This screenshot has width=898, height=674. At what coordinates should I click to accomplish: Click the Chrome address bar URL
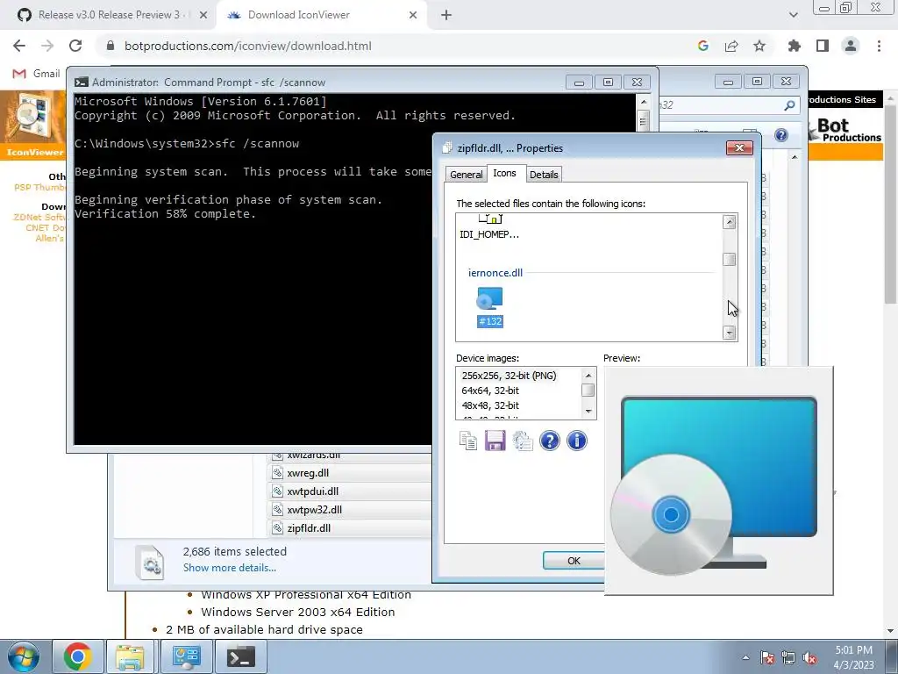coord(247,46)
